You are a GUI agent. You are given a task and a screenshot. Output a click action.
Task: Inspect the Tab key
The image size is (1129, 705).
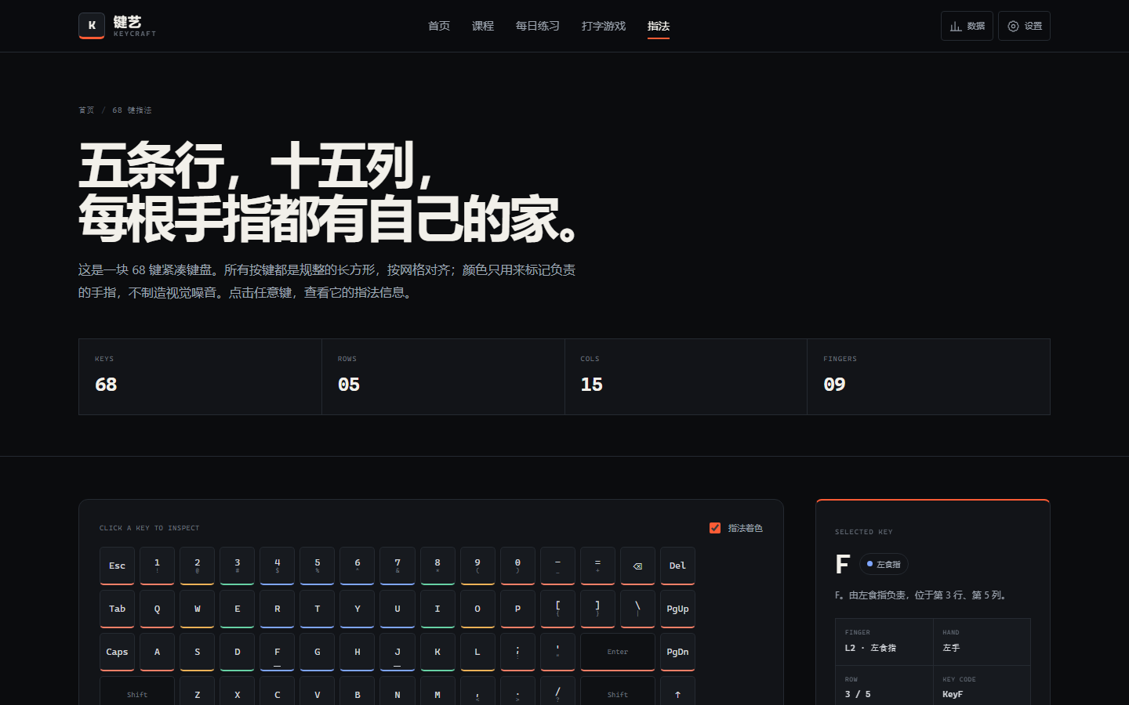(x=117, y=609)
